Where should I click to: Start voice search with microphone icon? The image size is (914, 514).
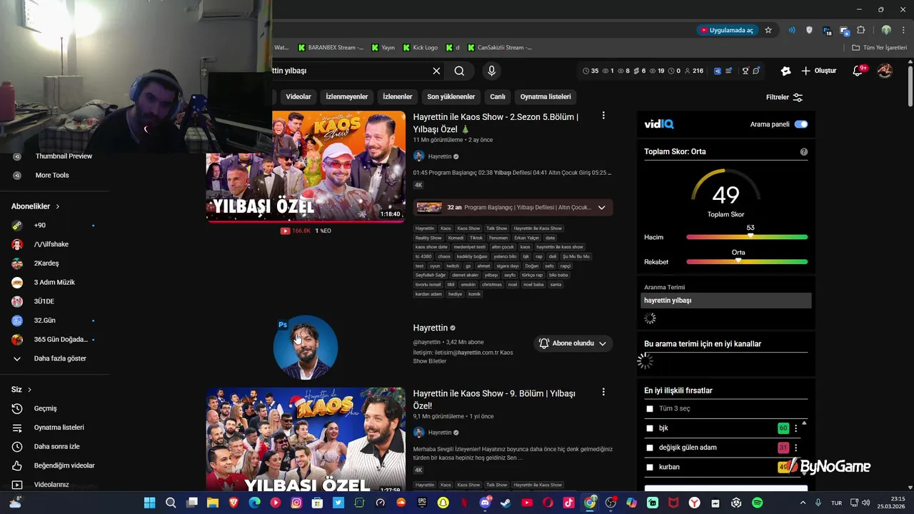click(491, 71)
